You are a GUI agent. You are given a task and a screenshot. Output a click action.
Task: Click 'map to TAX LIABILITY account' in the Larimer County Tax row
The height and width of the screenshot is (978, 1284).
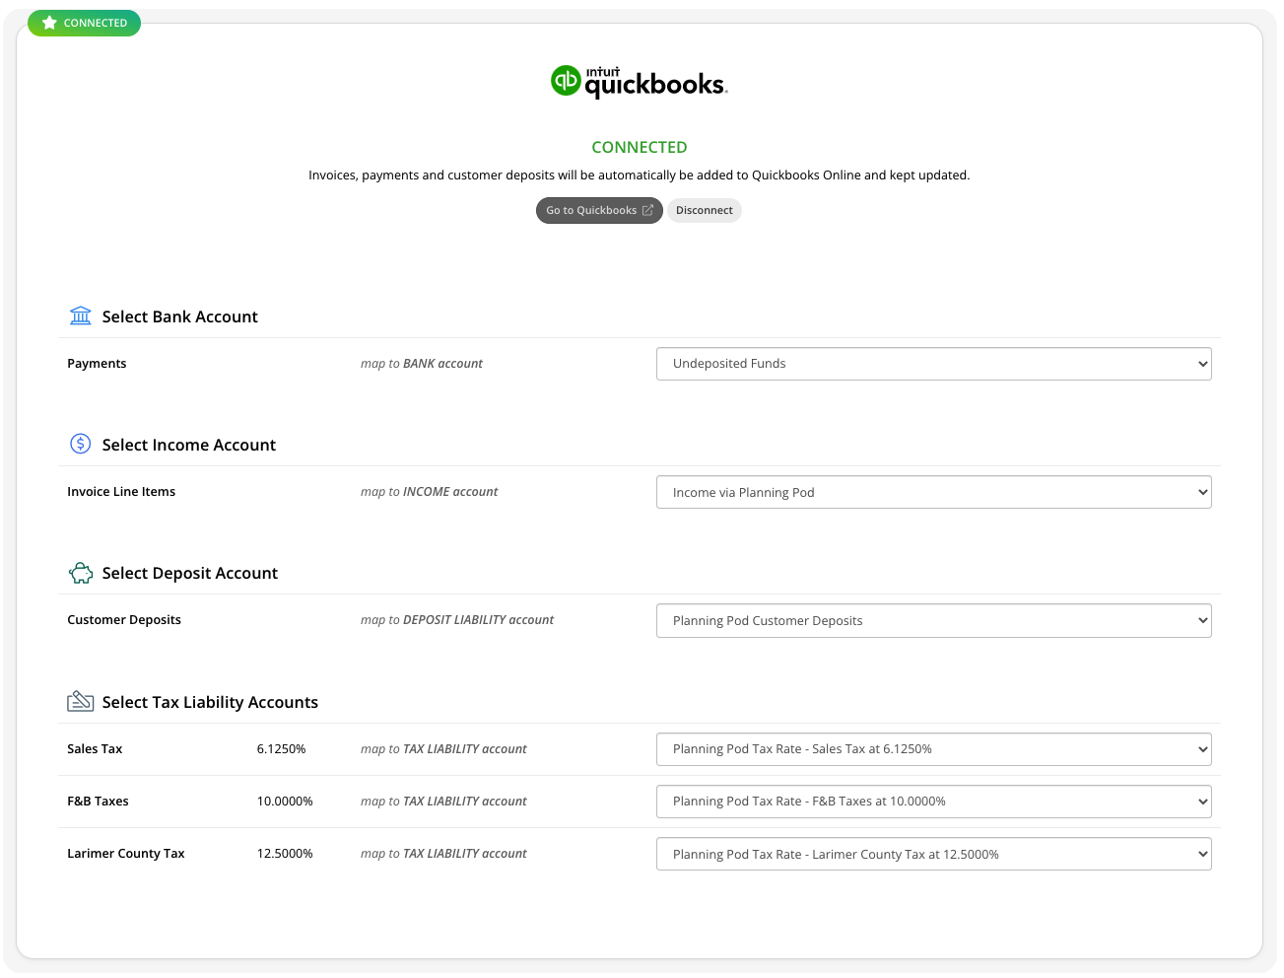(443, 854)
